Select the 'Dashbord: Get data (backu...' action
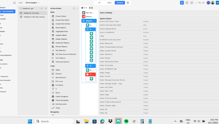The image size is (219, 124). tap(33, 17)
